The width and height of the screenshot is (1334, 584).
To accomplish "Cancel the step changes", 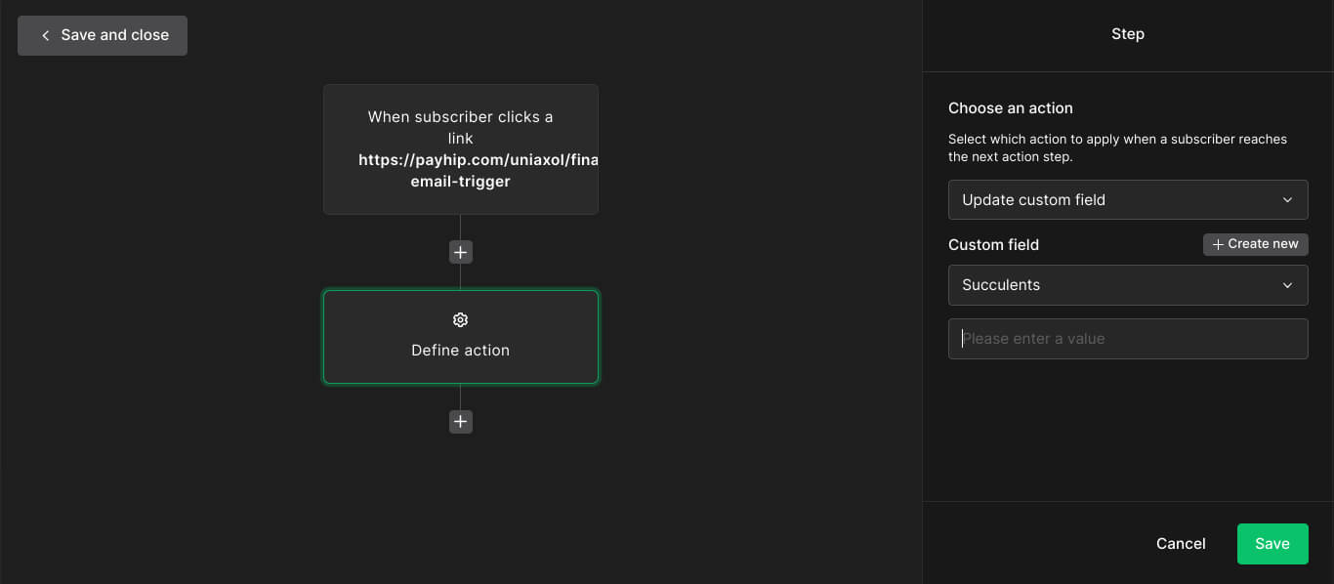I will click(x=1181, y=544).
